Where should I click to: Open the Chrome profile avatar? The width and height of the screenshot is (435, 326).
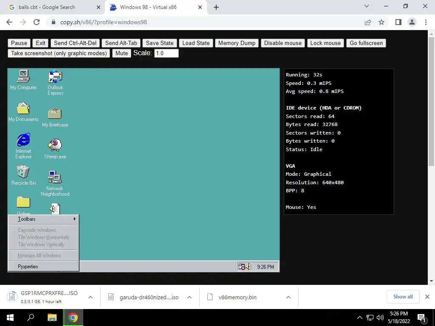point(412,22)
